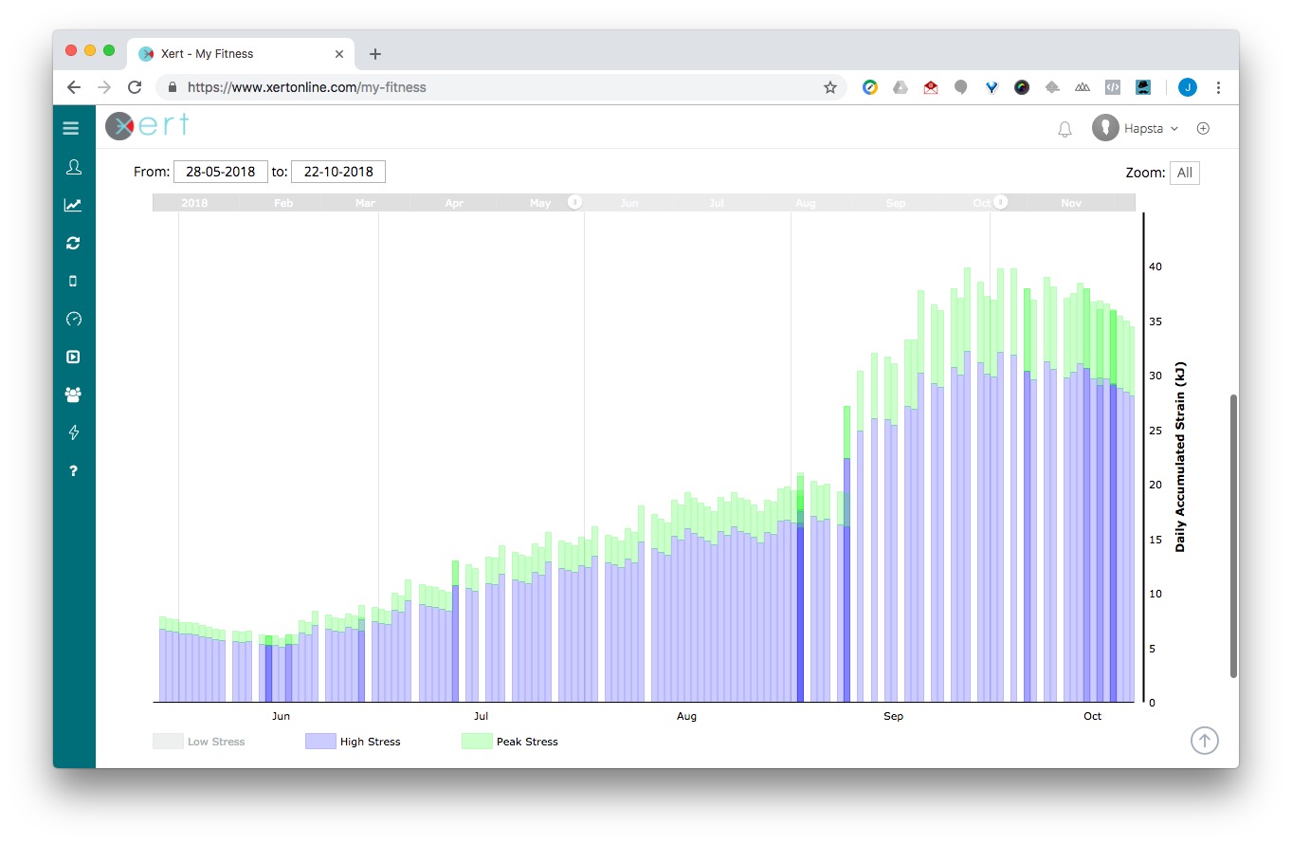Open the workout player icon in sidebar

[x=73, y=357]
